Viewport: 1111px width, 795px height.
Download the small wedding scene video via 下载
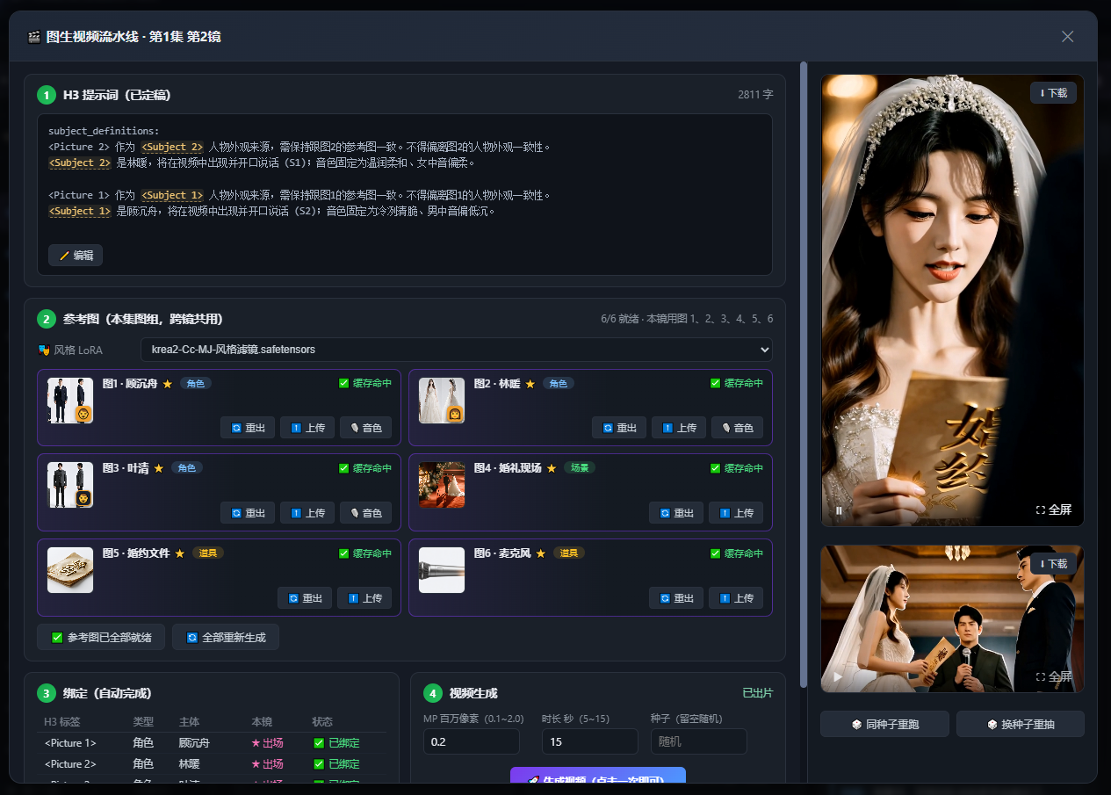coord(1053,563)
